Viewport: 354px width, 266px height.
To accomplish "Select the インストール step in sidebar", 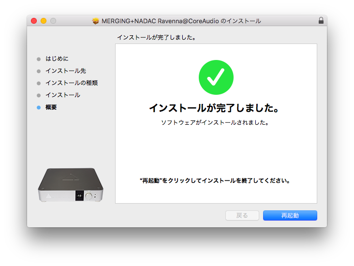I will click(63, 95).
